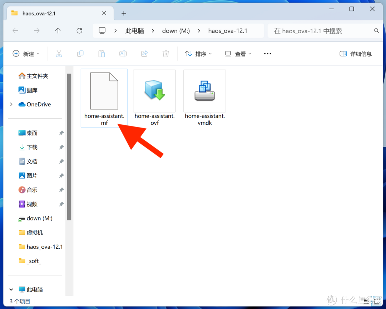Image resolution: width=386 pixels, height=309 pixels.
Task: Unpin 桌面 using its pin icon
Action: (x=61, y=133)
